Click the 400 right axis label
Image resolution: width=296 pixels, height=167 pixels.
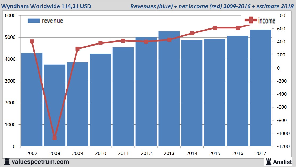281,42
